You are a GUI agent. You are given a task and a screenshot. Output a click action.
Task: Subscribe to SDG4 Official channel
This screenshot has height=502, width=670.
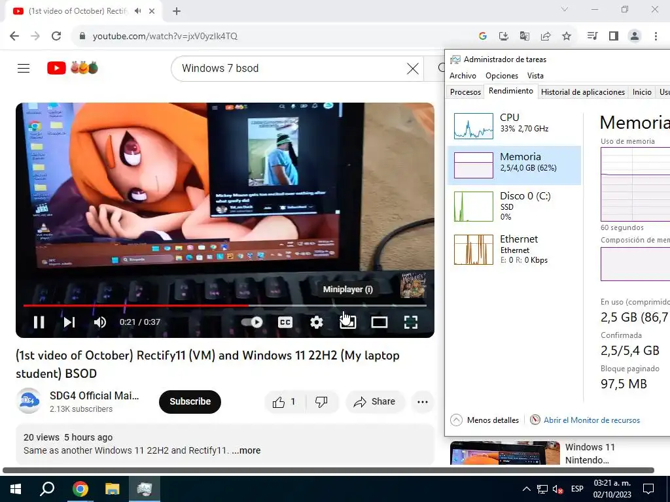pyautogui.click(x=190, y=402)
